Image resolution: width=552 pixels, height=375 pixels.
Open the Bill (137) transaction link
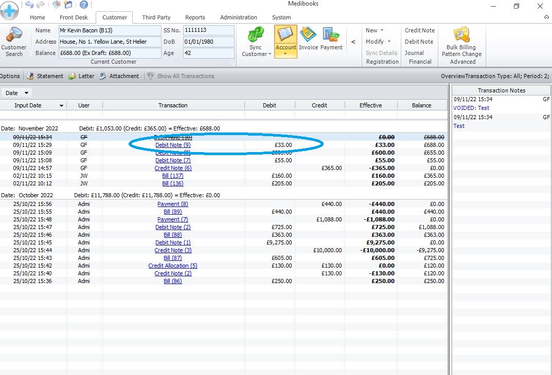[173, 176]
